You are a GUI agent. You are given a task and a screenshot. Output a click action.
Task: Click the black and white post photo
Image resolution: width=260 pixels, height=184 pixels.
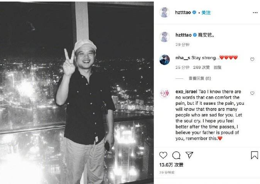[77, 93]
